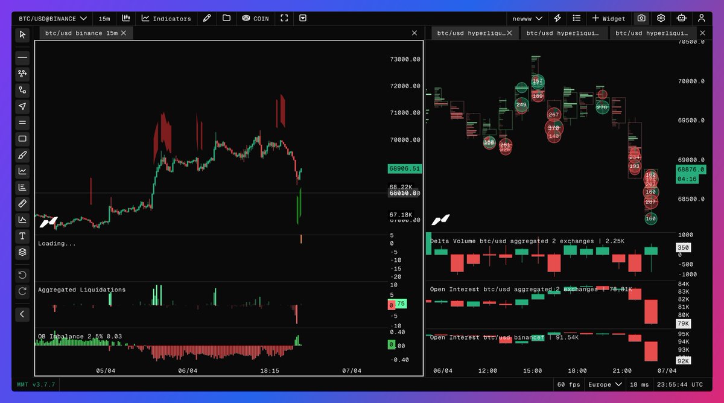Select the volume profile bars tool
Image resolution: width=724 pixels, height=403 pixels.
click(22, 188)
